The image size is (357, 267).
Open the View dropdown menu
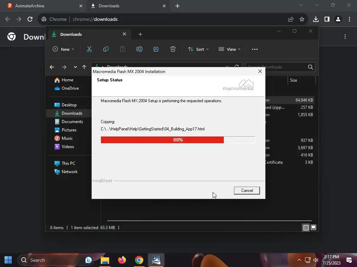tap(229, 49)
